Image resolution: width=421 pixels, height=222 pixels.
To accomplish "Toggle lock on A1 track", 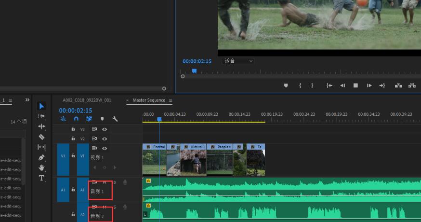I will point(73,190).
